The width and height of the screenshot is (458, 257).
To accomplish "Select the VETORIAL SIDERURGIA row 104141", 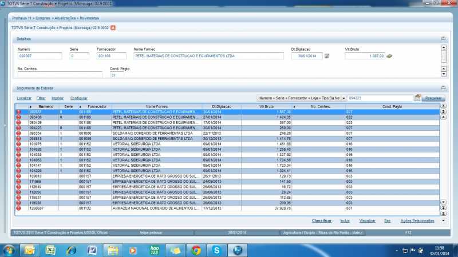I will point(227,165).
